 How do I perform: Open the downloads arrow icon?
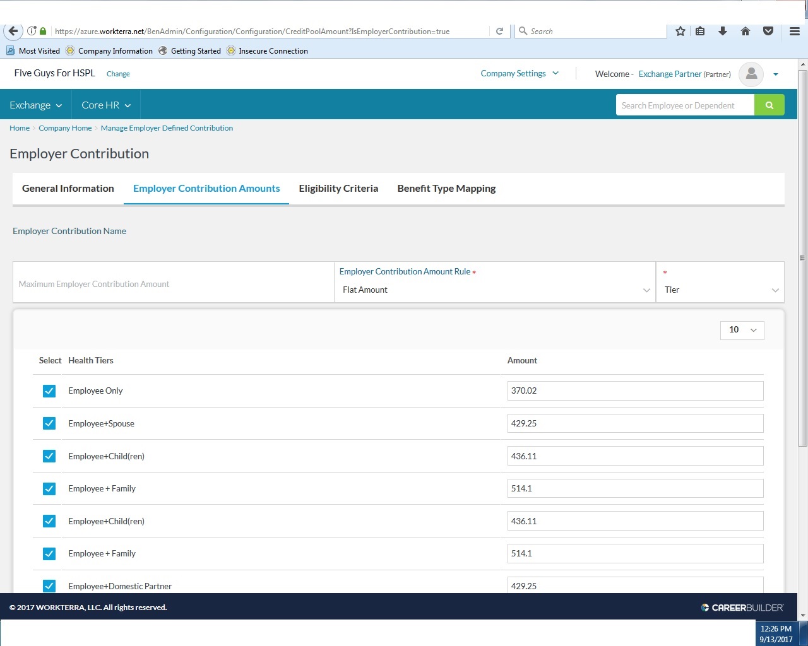pos(723,31)
